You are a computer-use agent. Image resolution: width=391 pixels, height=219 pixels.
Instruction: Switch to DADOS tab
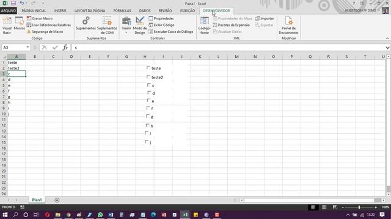point(145,11)
